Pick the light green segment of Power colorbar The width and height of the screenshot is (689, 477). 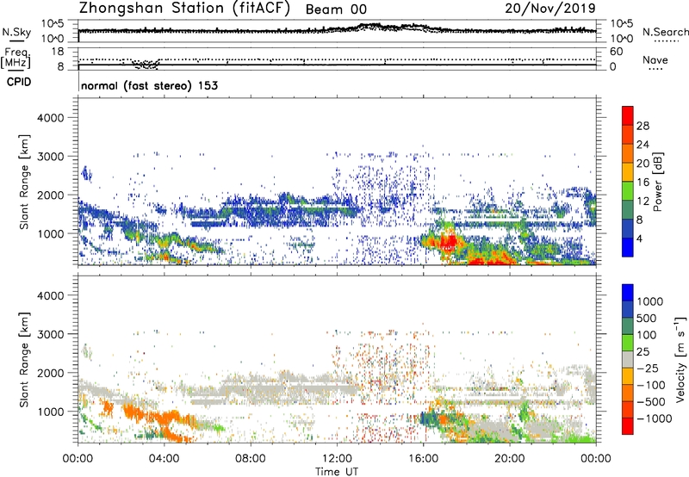628,190
